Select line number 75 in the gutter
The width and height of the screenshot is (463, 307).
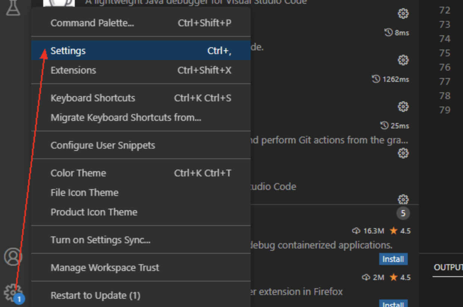coord(445,53)
